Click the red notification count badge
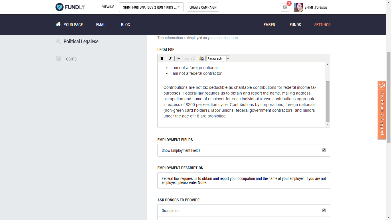This screenshot has height=220, width=391. [289, 3]
